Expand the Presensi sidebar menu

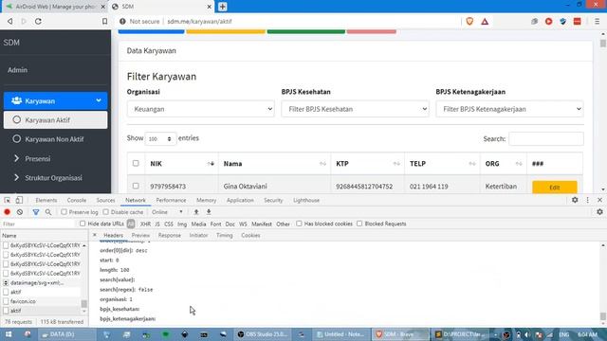[55, 158]
